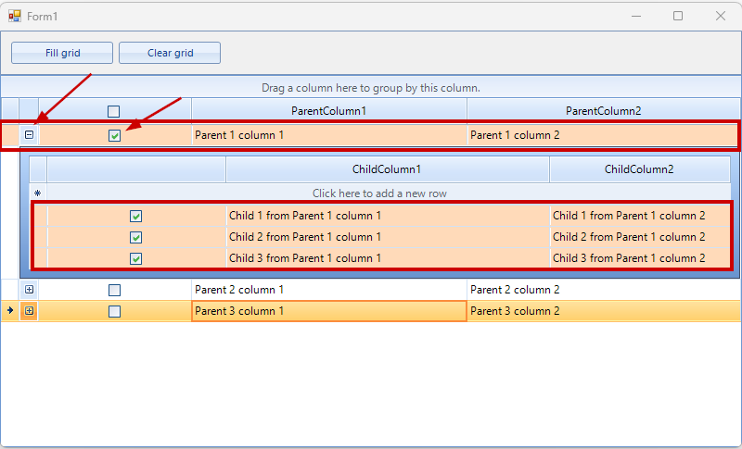Uncheck the Child 2 row checkbox
This screenshot has width=742, height=449.
click(x=136, y=237)
